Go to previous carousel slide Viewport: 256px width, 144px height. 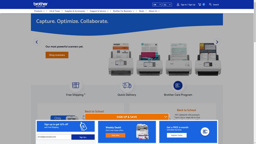point(37,42)
